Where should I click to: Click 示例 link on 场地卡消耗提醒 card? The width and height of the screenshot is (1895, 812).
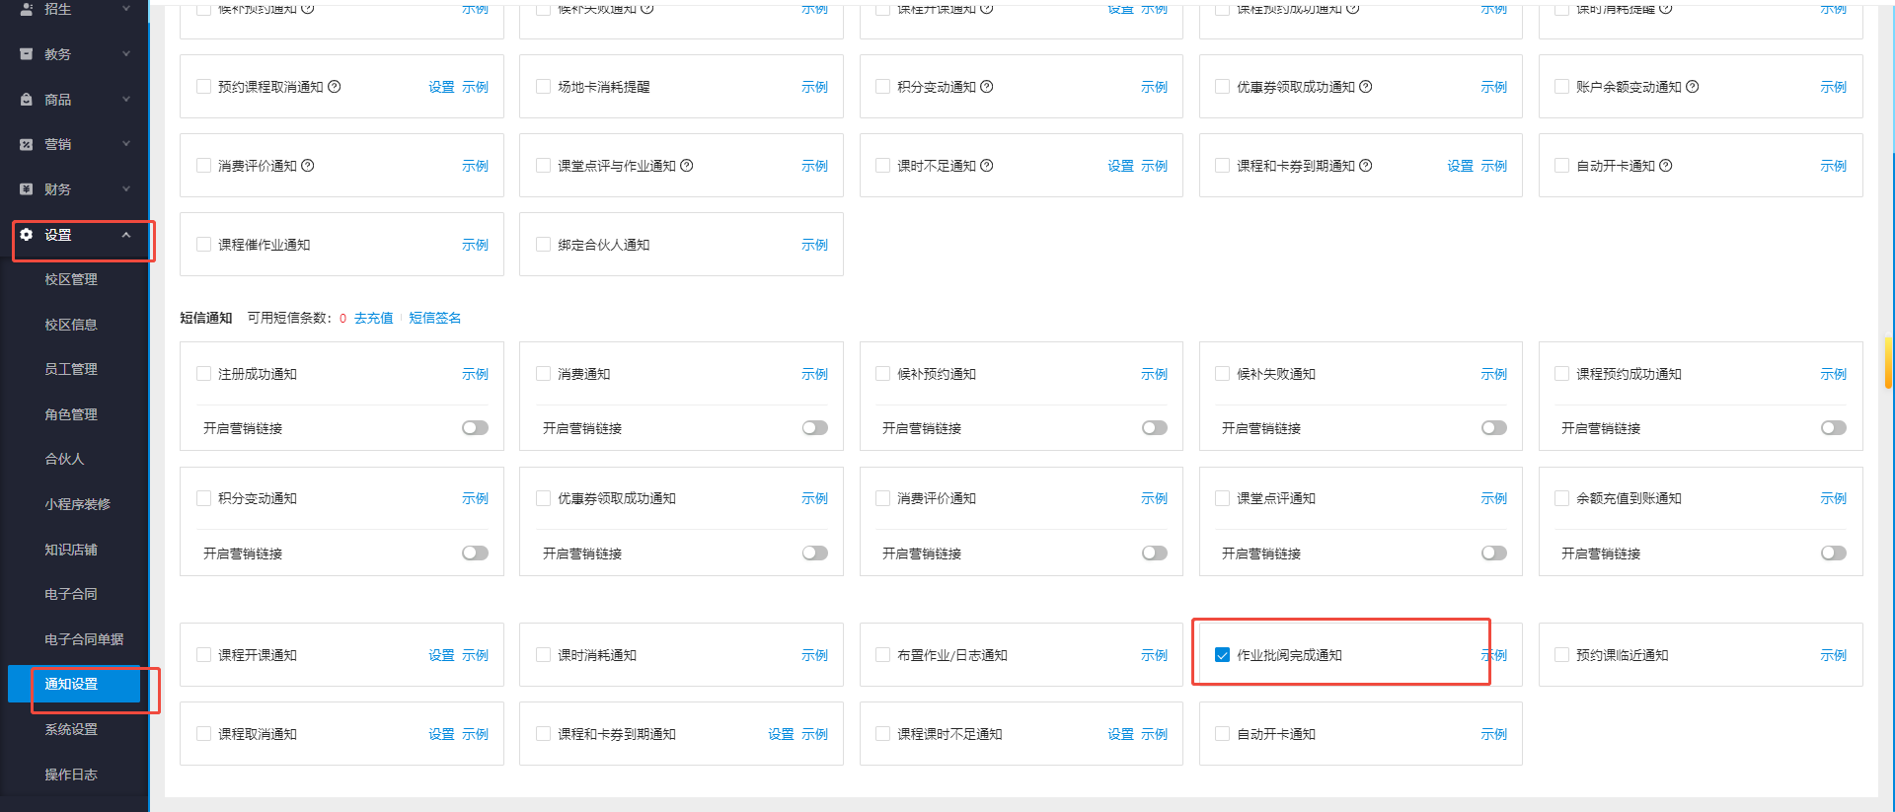point(814,87)
